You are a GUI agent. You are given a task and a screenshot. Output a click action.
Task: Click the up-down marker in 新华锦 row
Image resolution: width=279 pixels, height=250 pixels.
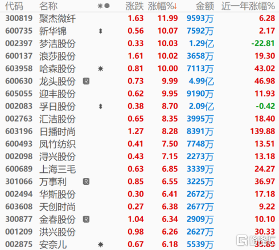[101, 31]
